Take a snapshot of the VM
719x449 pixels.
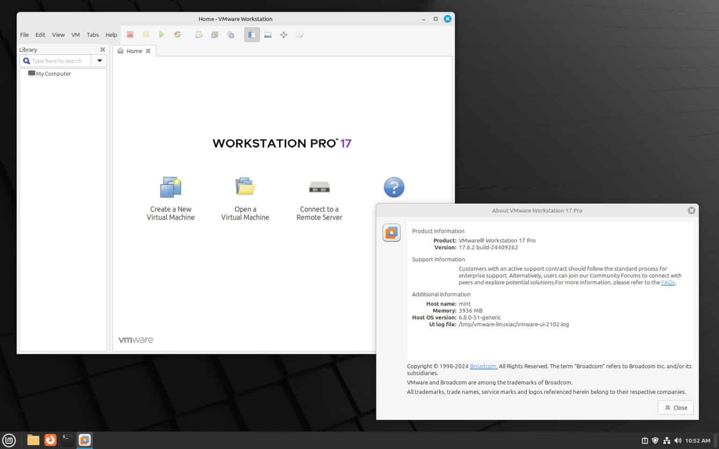pyautogui.click(x=198, y=34)
